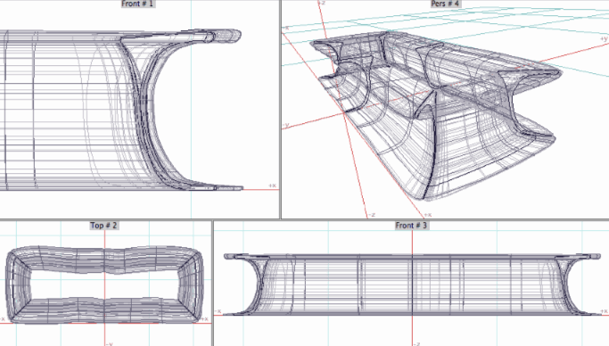Click the +x axis label in Top # 2
Screen dimensions: 609x346
pyautogui.click(x=204, y=319)
